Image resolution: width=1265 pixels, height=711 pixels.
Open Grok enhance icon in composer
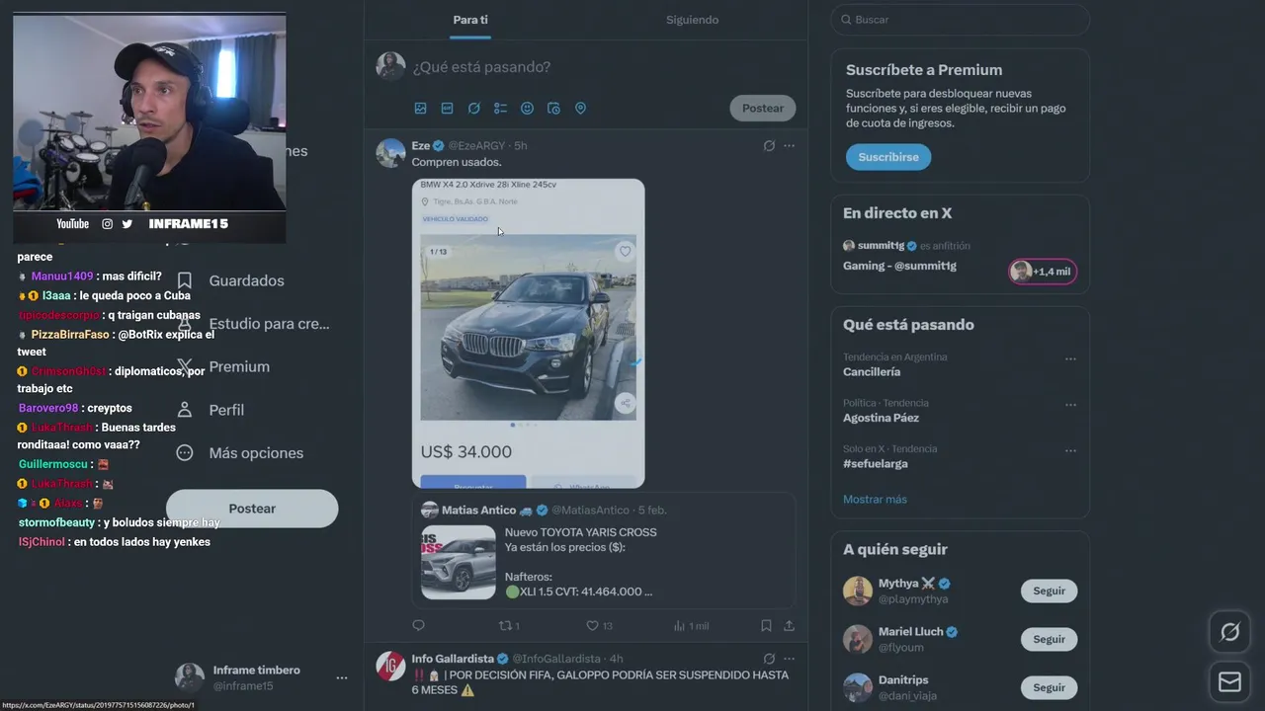(x=473, y=109)
